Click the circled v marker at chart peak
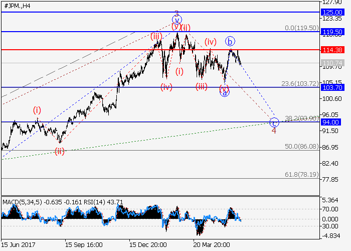 point(177,20)
